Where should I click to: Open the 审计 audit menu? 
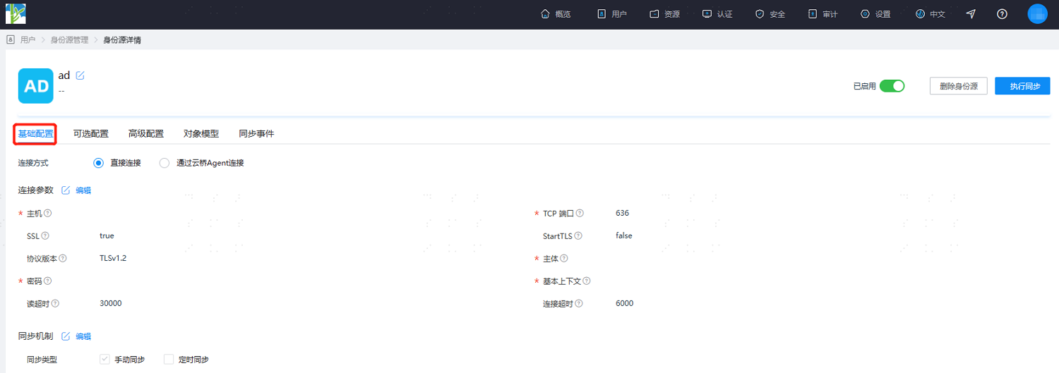point(822,14)
